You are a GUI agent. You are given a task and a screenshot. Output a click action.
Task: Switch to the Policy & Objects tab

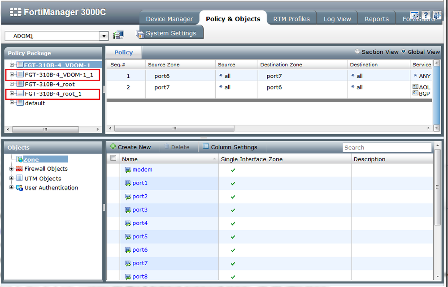point(233,19)
